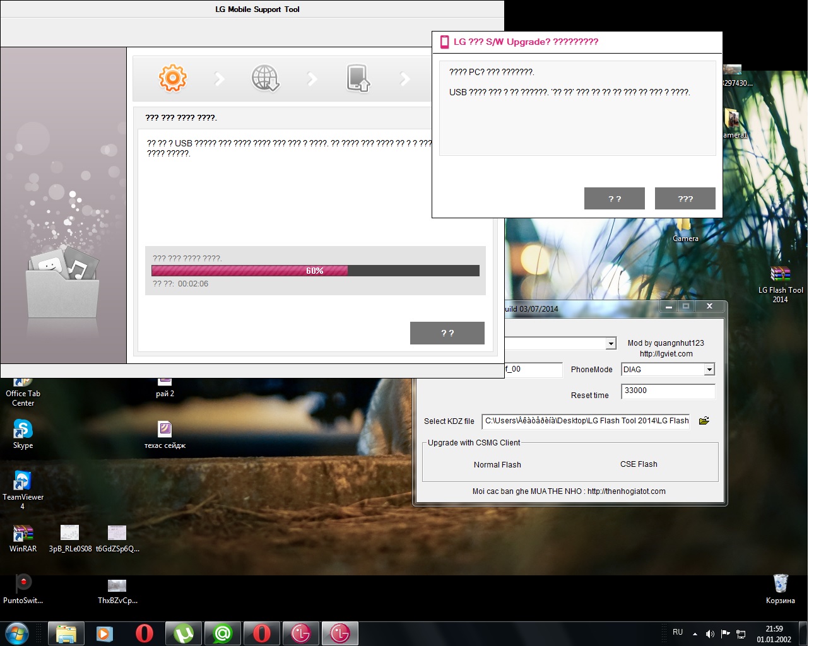Click uTorrent icon in taskbar

(184, 633)
